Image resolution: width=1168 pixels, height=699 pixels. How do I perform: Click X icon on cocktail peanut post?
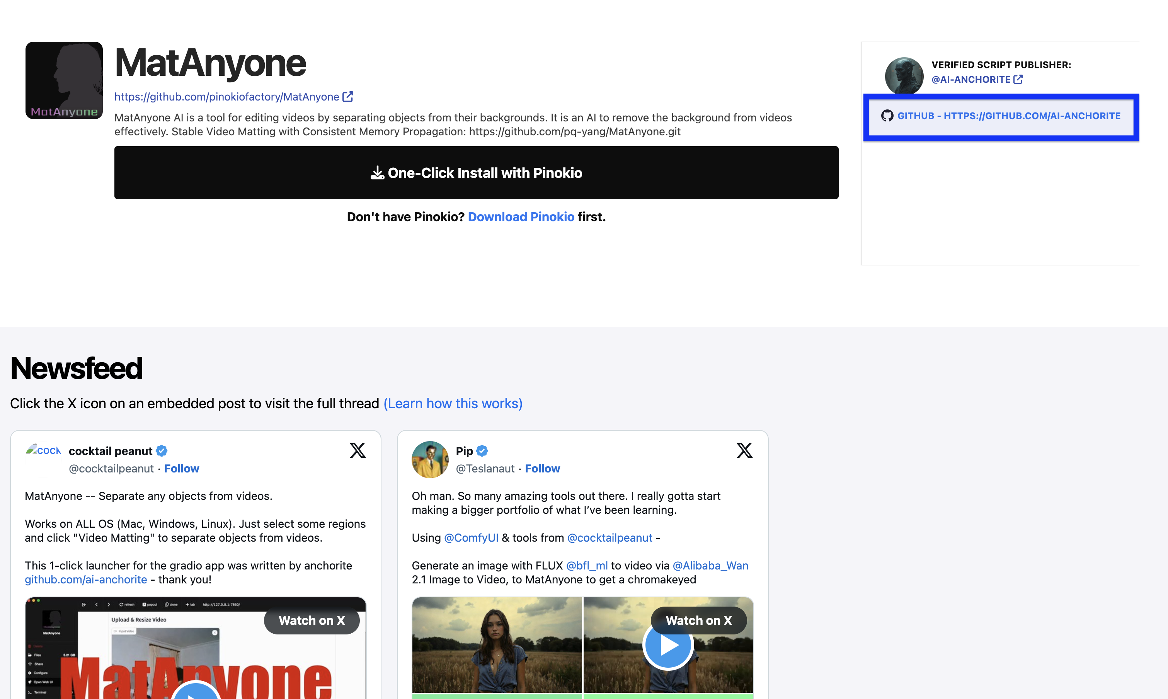[x=358, y=450]
